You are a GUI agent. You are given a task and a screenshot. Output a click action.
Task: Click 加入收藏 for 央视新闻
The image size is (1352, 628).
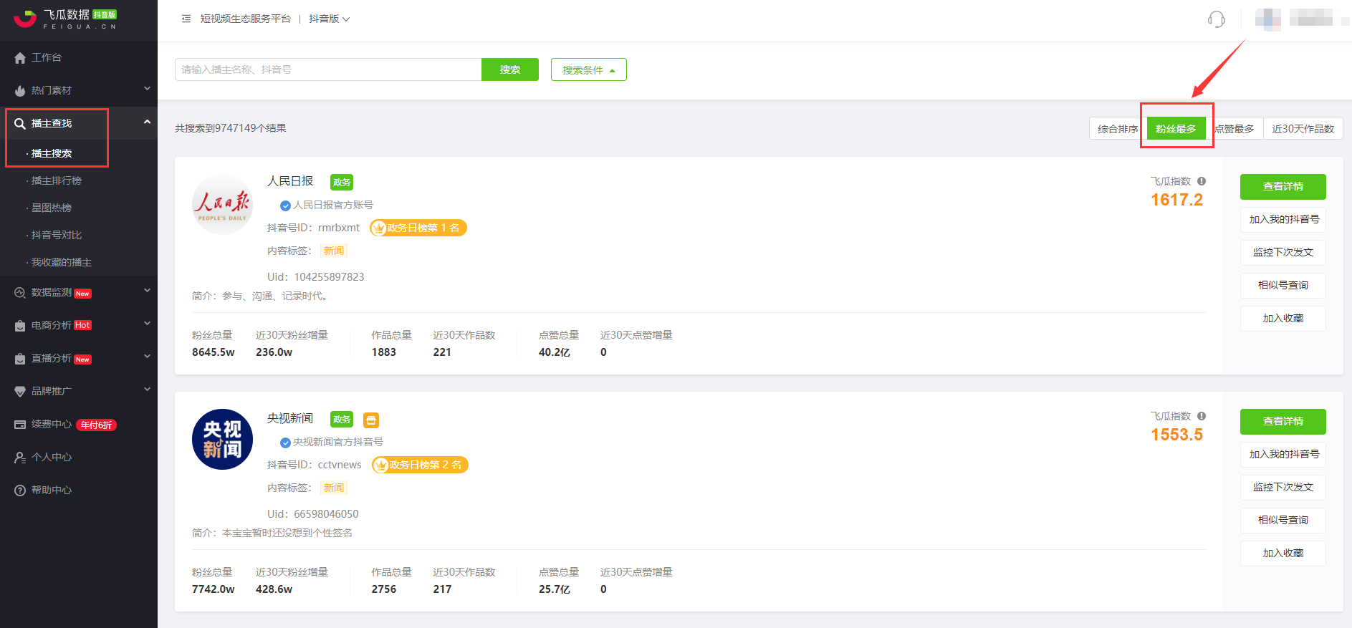click(1283, 554)
